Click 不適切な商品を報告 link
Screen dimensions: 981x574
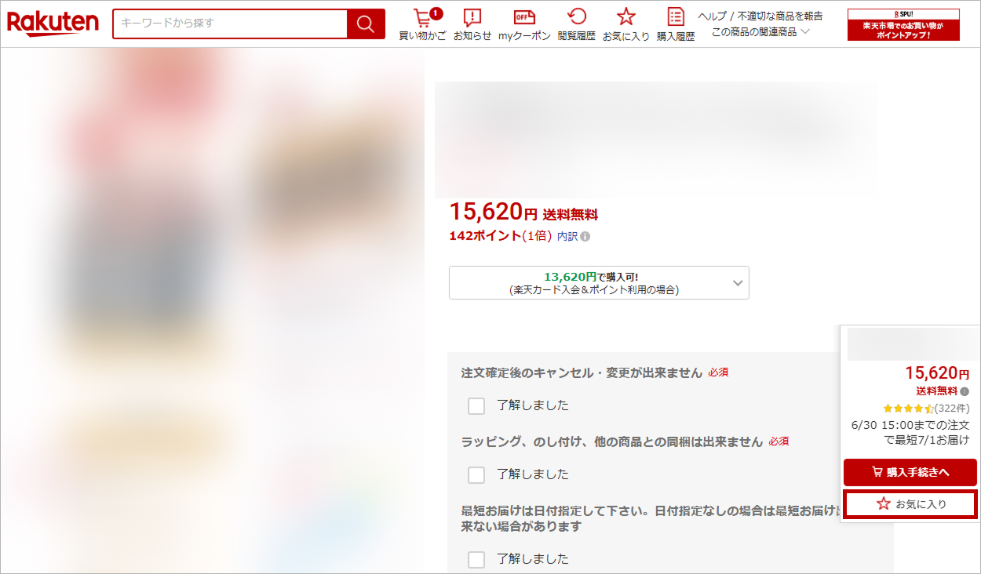(780, 16)
